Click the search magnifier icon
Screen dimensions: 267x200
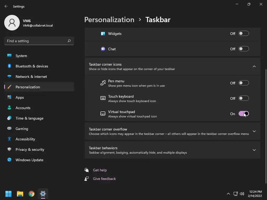[x=69, y=41]
